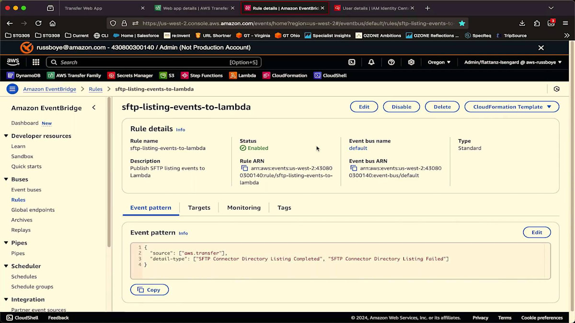Open DynamoDB favorite shortcut

coord(23,76)
